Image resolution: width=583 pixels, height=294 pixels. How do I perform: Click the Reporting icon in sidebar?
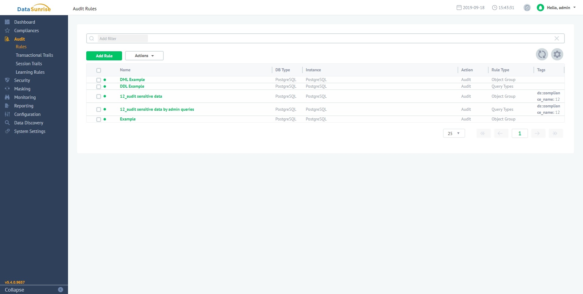click(7, 106)
